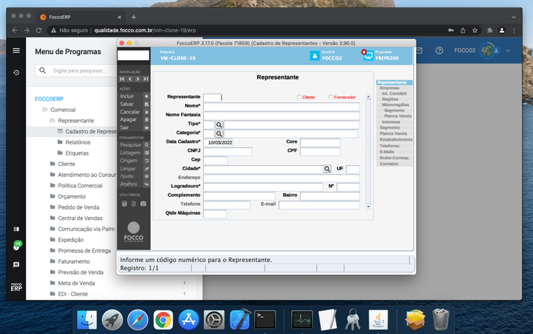Screen dimensions: 533x334
Task: Go to previous record arrow
Action: click(x=130, y=79)
